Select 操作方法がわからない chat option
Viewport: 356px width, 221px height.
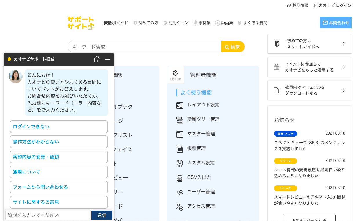click(x=59, y=142)
